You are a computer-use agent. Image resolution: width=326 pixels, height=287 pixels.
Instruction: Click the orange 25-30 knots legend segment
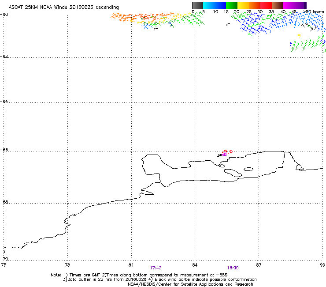(x=255, y=5)
